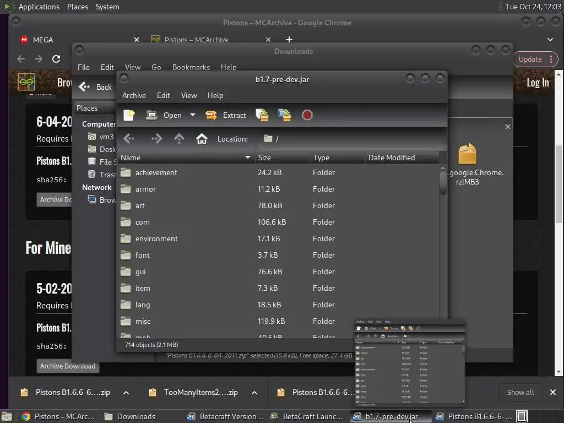Sort by Date Modified column
Image resolution: width=564 pixels, height=423 pixels.
click(x=402, y=158)
